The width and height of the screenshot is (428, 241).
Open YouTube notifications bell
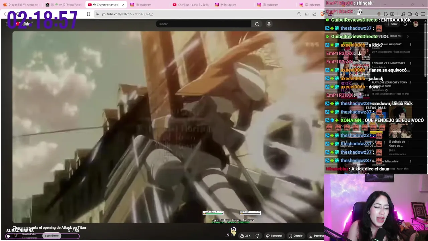tap(405, 24)
